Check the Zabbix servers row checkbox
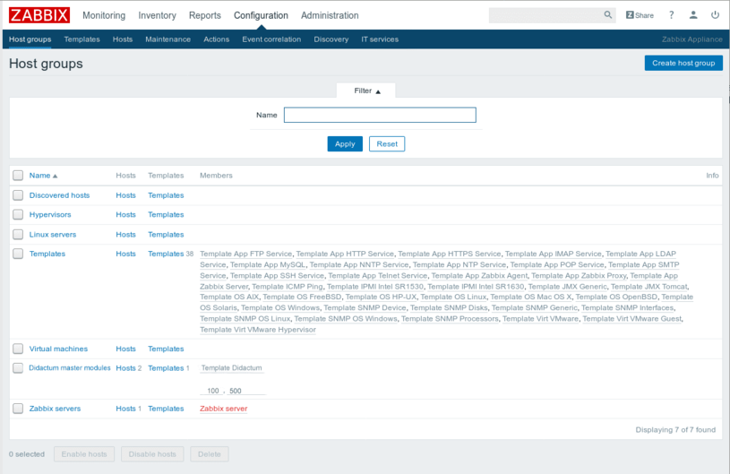Viewport: 730px width, 474px height. (x=18, y=409)
